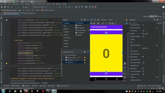Viewport: 165px width, 93px height.
Task: Click the Save All toolbar icon
Action: point(5,7)
